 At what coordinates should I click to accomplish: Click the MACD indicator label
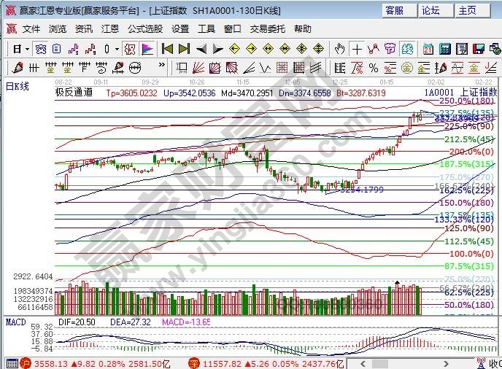(16, 321)
